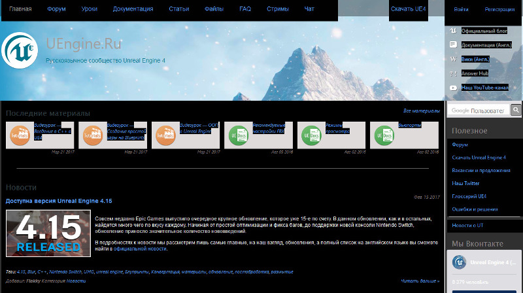This screenshot has height=293, width=523.
Task: Click UE Docs icon of Режимы просмотра card
Action: (311, 135)
